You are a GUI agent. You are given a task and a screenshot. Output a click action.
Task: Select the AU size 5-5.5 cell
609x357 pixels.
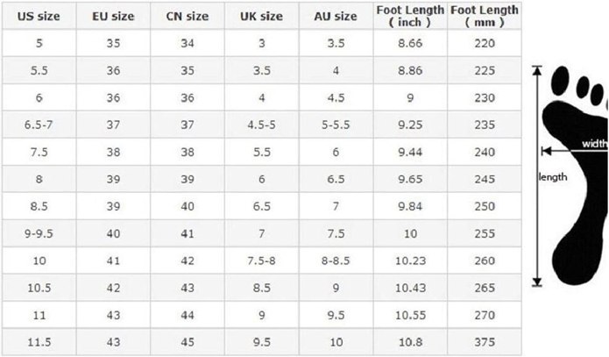336,125
